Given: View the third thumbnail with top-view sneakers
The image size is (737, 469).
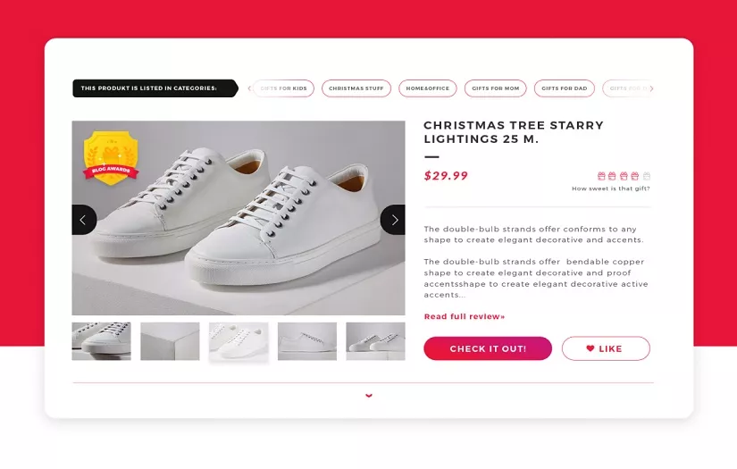Looking at the screenshot, I should [x=239, y=341].
